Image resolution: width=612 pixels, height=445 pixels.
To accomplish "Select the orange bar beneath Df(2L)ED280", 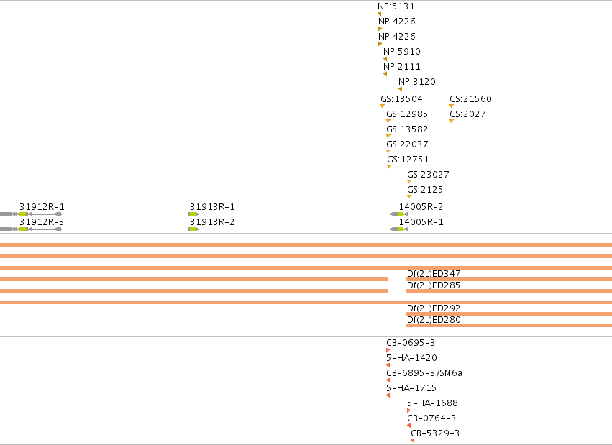I will tap(509, 325).
